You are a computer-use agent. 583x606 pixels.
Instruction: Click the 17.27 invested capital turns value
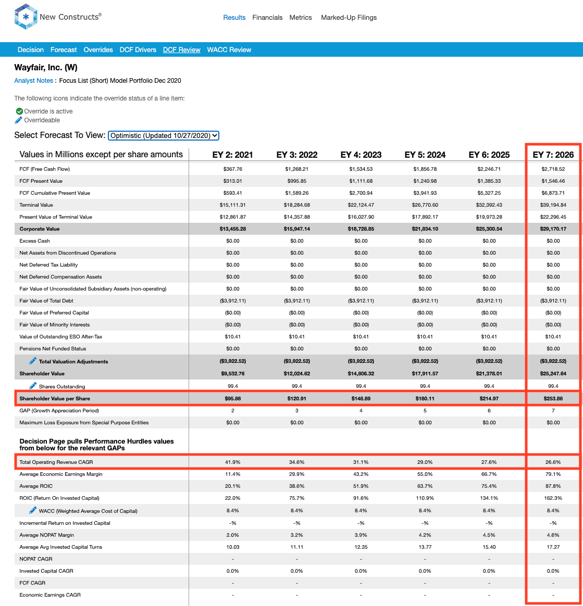pyautogui.click(x=553, y=547)
